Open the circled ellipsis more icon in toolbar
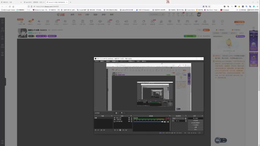 pos(222,21)
